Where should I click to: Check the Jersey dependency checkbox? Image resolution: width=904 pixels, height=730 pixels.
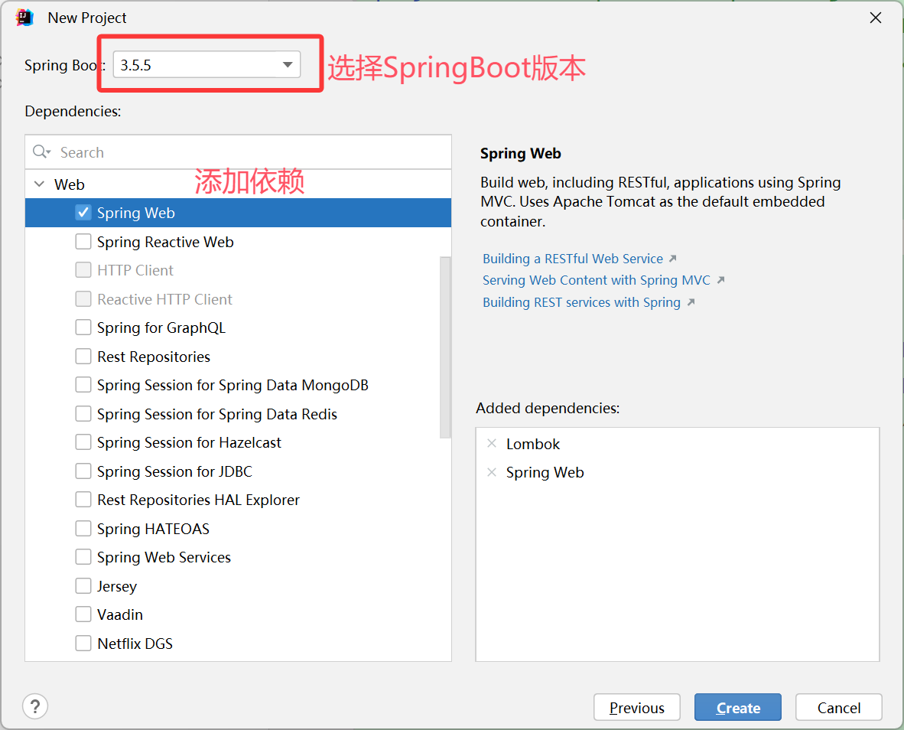pos(83,586)
